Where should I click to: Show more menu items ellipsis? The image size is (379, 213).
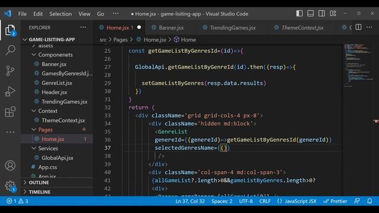tap(116, 14)
